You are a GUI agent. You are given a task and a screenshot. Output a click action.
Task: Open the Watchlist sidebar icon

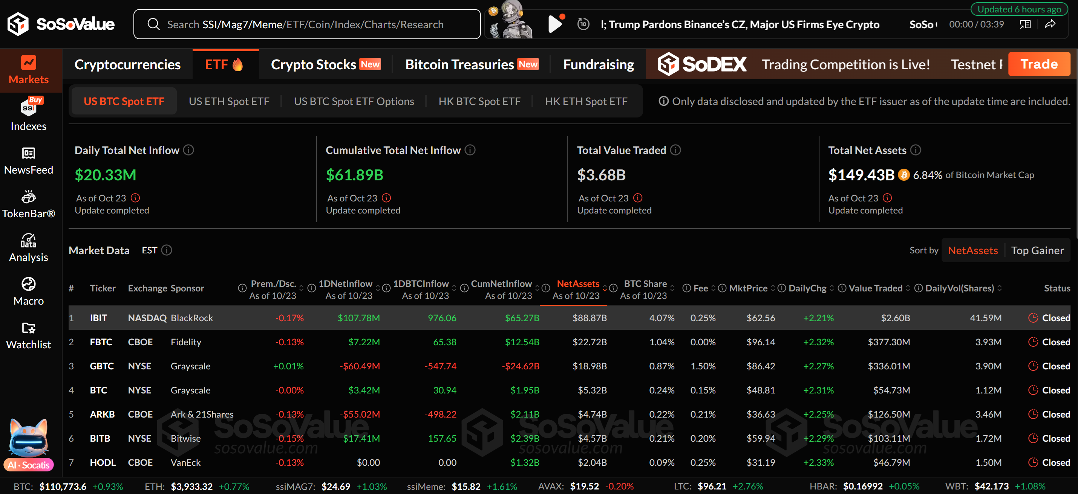[x=28, y=328]
